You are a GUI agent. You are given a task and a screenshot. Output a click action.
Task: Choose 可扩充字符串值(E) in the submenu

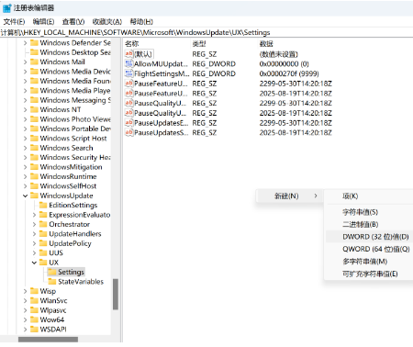(x=369, y=274)
